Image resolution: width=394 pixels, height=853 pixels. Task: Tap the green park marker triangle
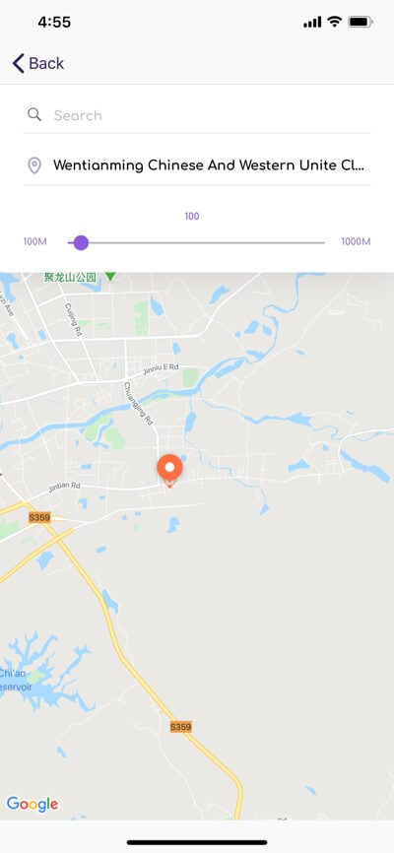(x=110, y=277)
